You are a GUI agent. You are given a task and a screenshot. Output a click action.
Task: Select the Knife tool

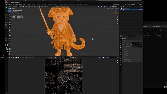10,46
